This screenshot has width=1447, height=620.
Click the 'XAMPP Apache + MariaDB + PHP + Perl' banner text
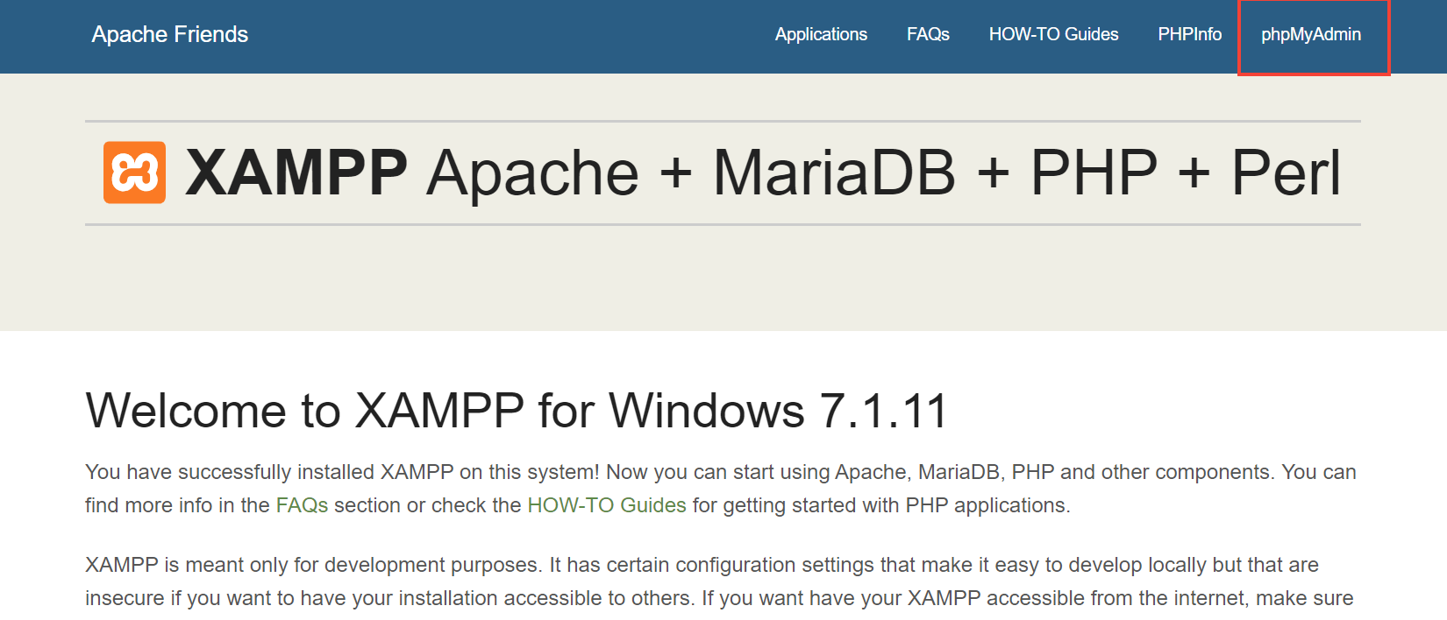pos(763,173)
